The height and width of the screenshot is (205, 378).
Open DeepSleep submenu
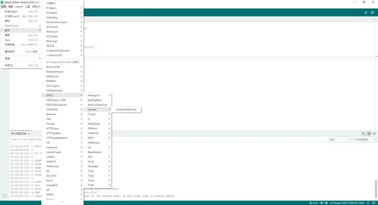point(97,124)
